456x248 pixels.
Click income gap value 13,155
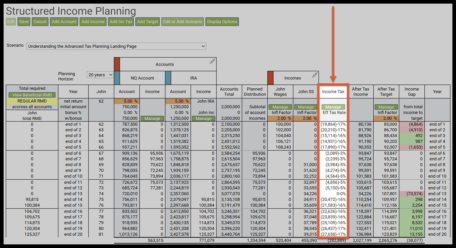[x=416, y=234]
